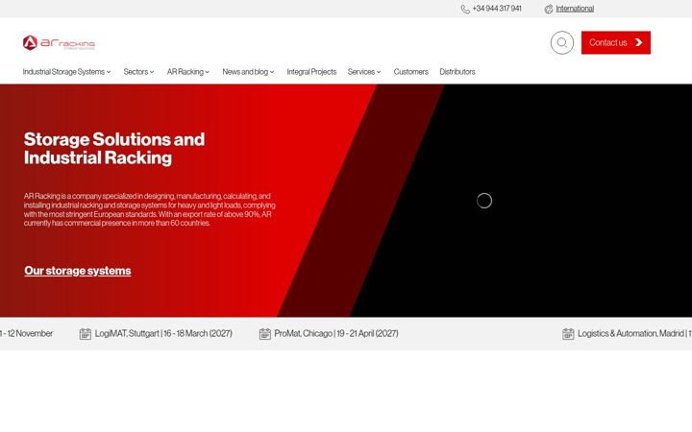Click calendar icon next to ProMat, Chicago
This screenshot has width=692, height=432.
click(265, 334)
